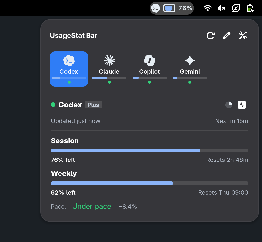Image resolution: width=262 pixels, height=242 pixels.
Task: Click the Session usage progress bar
Action: 150,150
